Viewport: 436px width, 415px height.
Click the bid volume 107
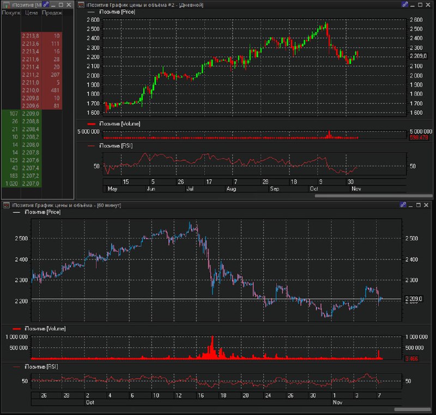tap(14, 114)
